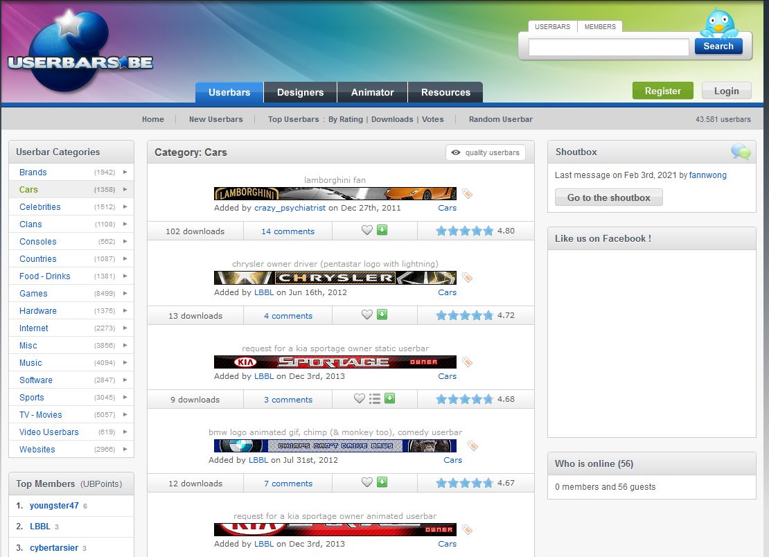The width and height of the screenshot is (769, 557).
Task: Open the Chrysler userbar image
Action: click(335, 278)
